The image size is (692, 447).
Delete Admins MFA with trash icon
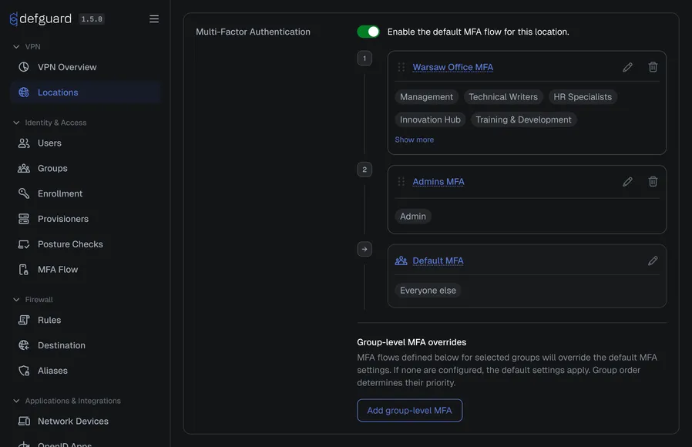pyautogui.click(x=653, y=182)
